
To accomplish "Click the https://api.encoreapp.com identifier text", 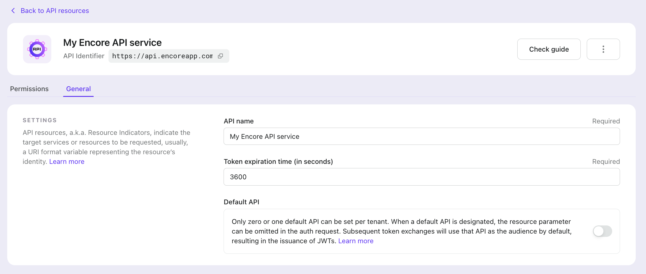I will [x=163, y=56].
